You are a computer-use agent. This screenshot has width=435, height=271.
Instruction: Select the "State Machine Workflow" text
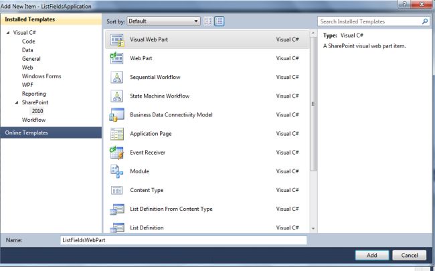[x=160, y=96]
